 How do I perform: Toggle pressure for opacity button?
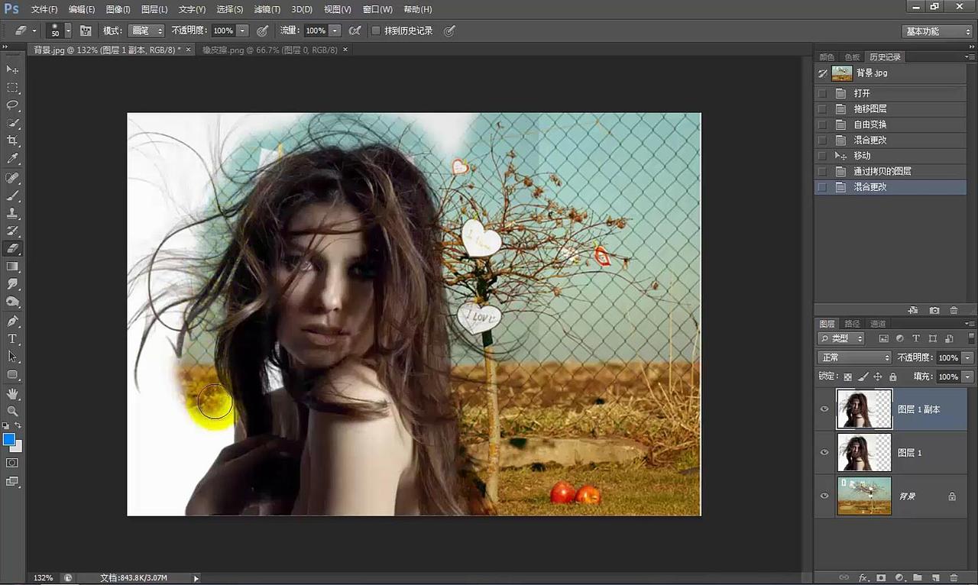(x=263, y=31)
